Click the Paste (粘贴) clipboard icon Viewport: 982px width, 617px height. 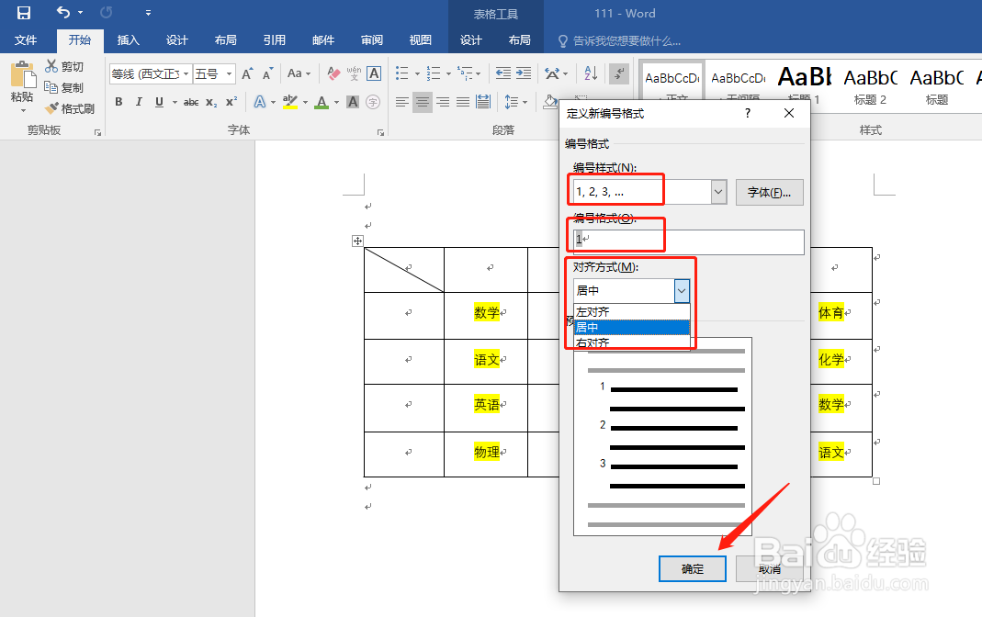[x=23, y=75]
